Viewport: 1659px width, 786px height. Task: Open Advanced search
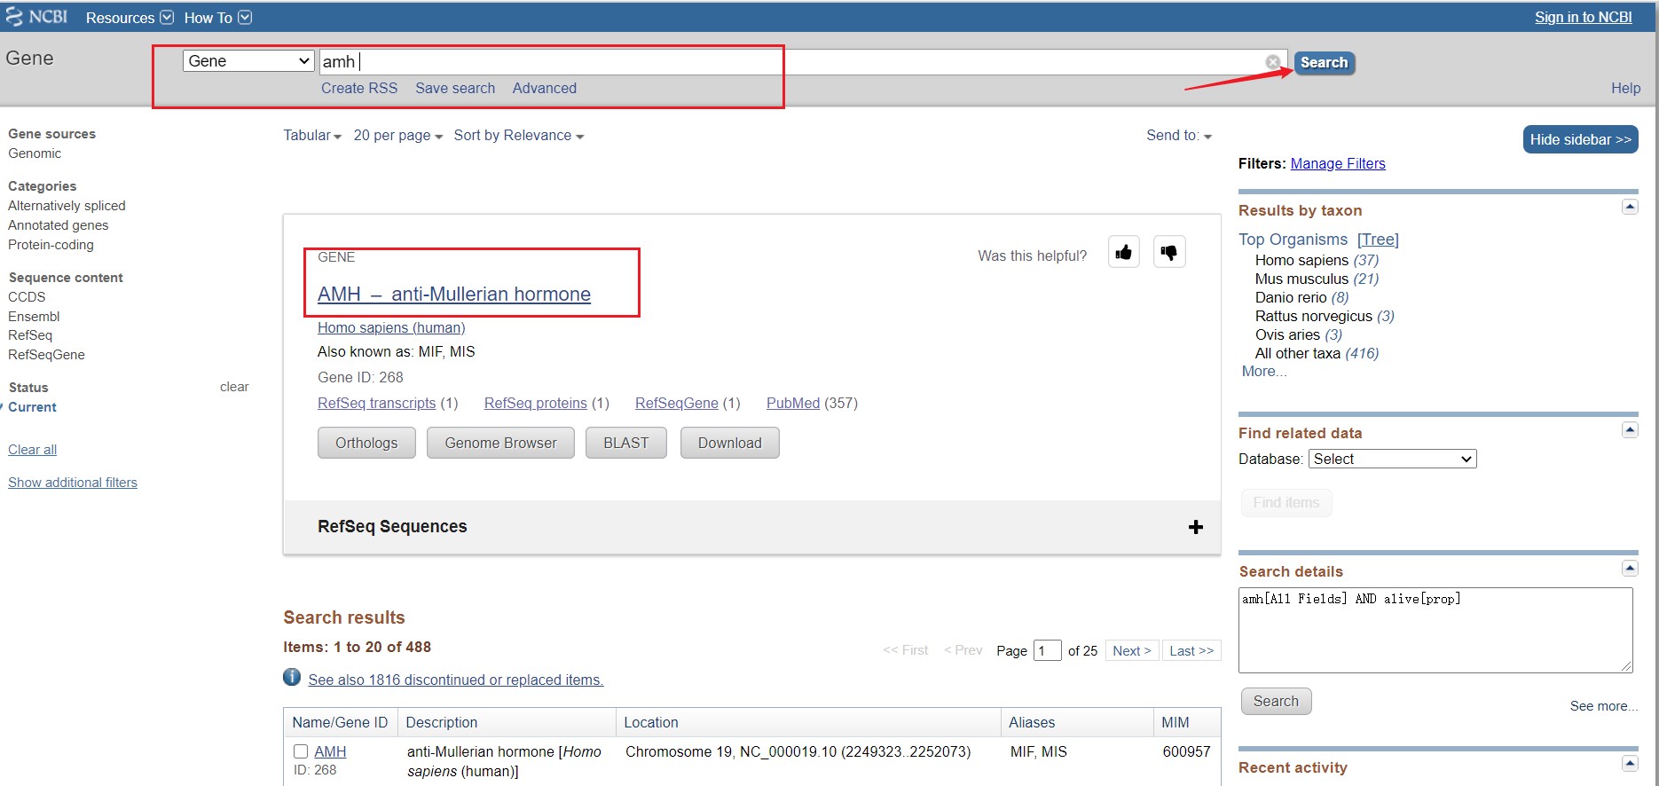(544, 88)
